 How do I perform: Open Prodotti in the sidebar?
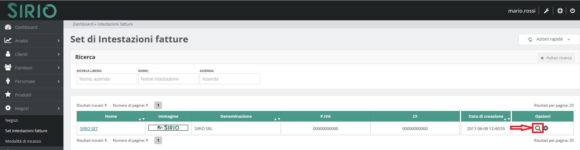(x=23, y=95)
